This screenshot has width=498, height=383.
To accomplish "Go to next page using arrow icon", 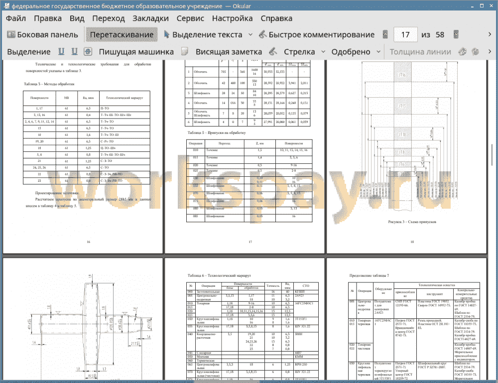I will [x=456, y=35].
